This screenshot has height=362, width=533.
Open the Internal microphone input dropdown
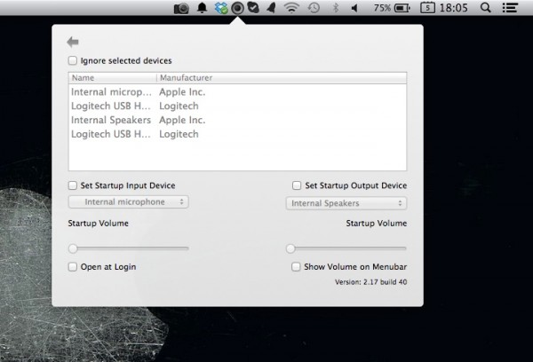click(129, 201)
